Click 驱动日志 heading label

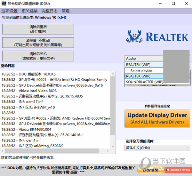click(x=8, y=66)
